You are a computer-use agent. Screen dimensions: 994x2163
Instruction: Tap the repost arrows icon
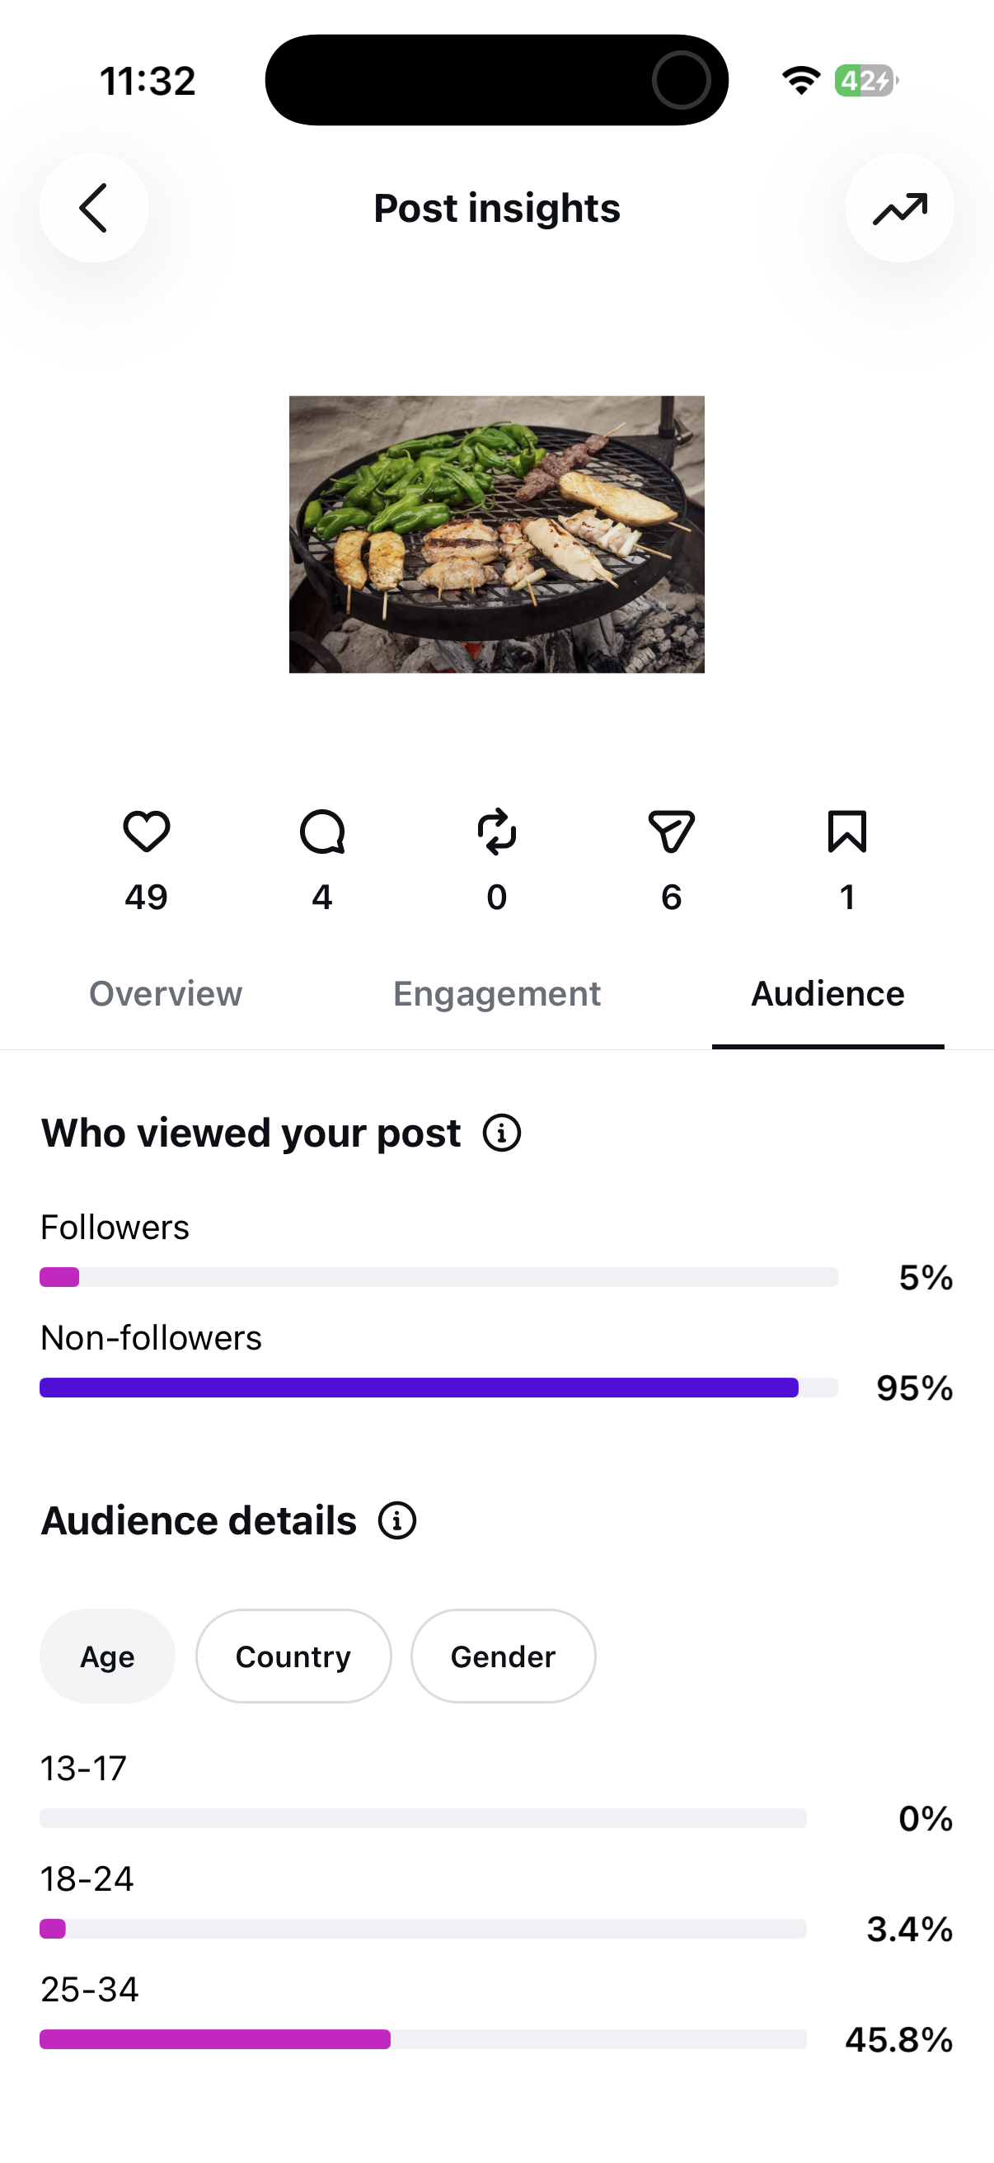496,832
